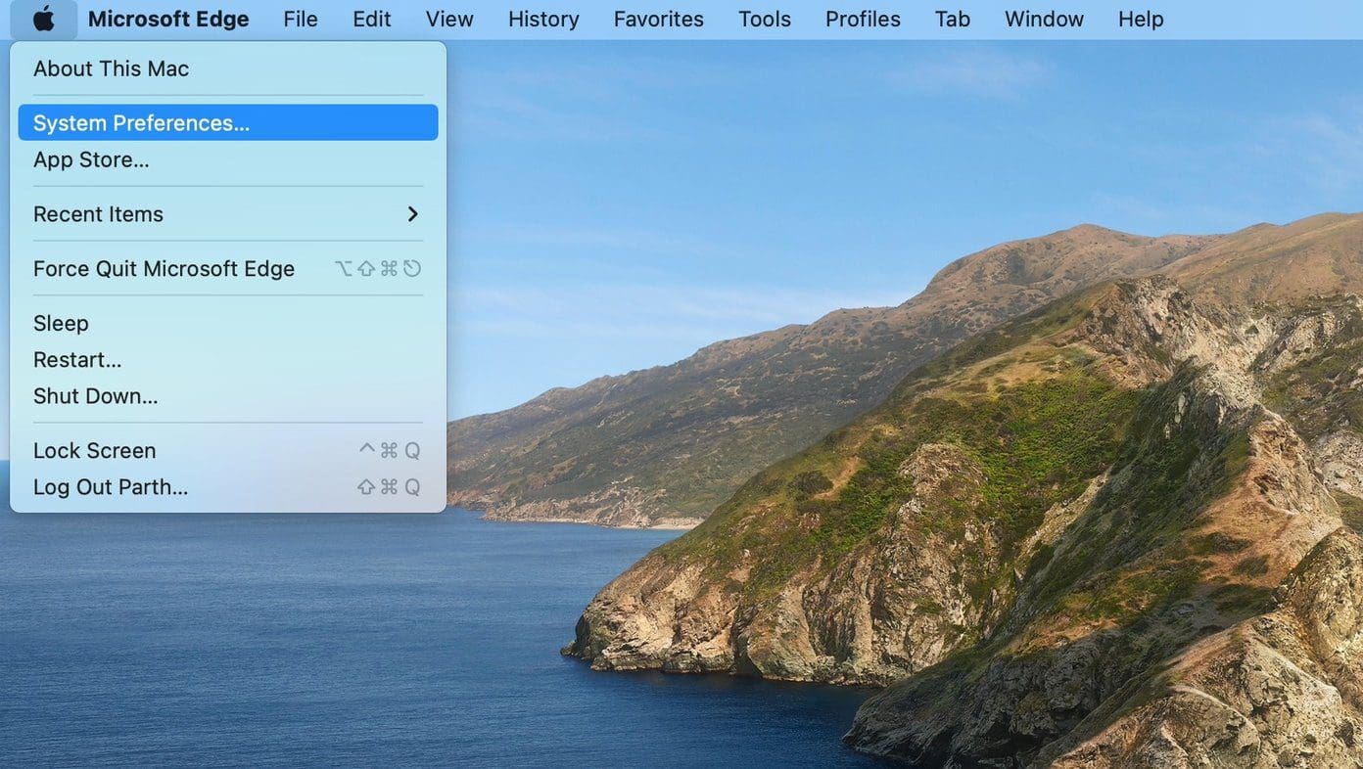Select Force Quit Microsoft Edge
Image resolution: width=1363 pixels, height=769 pixels.
[228, 268]
